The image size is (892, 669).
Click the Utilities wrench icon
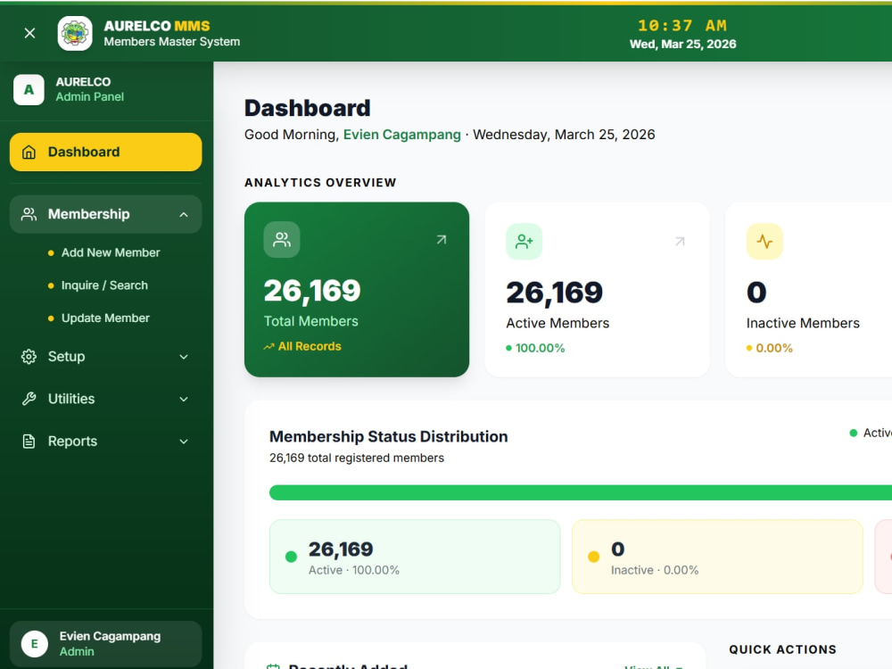coord(29,399)
